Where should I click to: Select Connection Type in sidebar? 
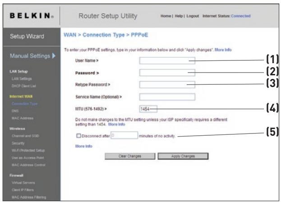pyautogui.click(x=24, y=104)
